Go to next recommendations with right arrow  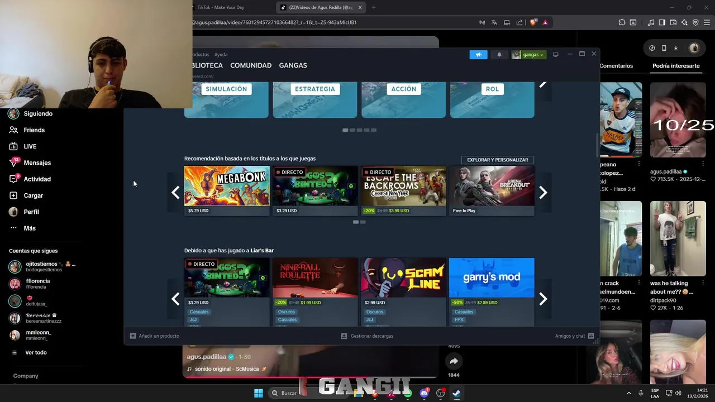[x=543, y=193]
